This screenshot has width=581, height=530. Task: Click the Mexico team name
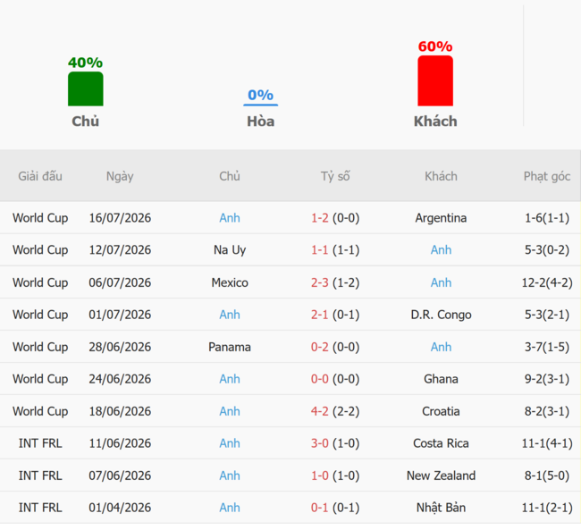(230, 282)
